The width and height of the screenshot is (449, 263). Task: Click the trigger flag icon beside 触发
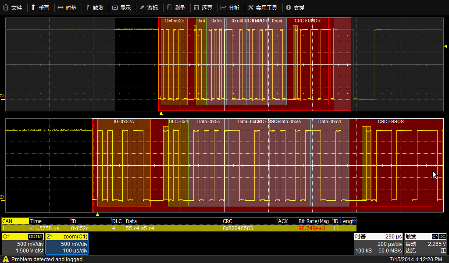click(88, 7)
